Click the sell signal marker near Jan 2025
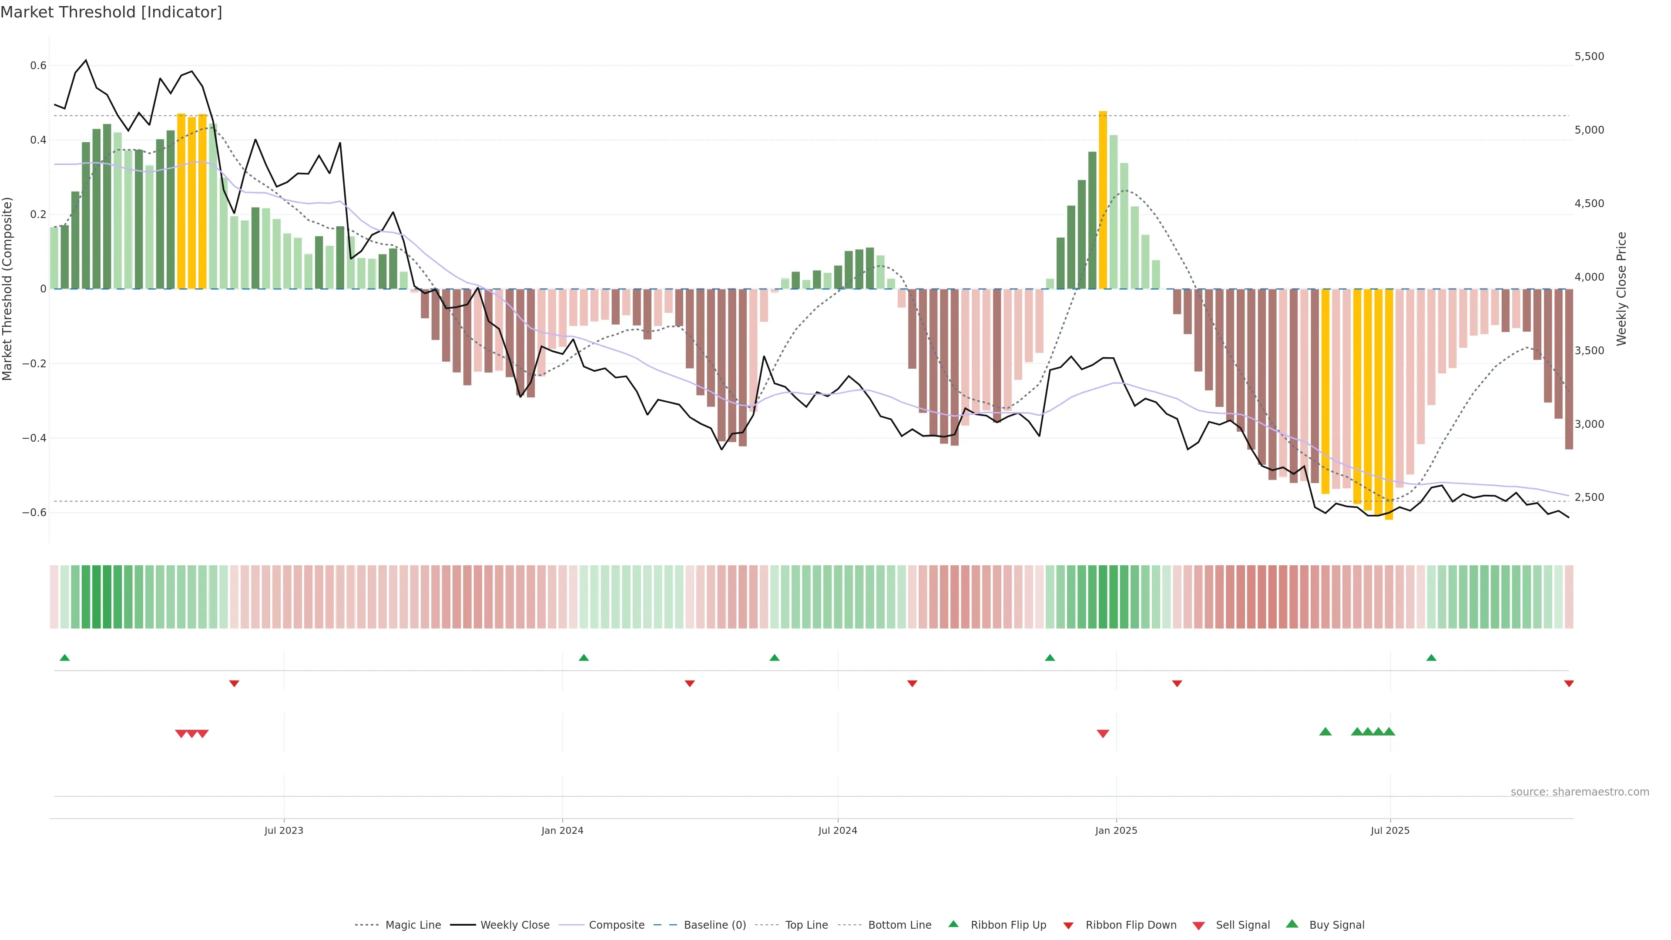Image resolution: width=1671 pixels, height=940 pixels. (1103, 734)
